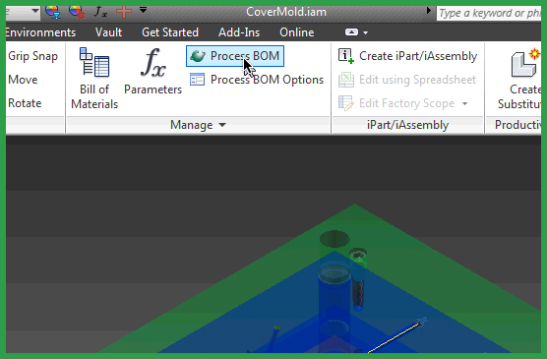This screenshot has width=547, height=359.
Task: Click the color wheel with red X icon
Action: [77, 12]
